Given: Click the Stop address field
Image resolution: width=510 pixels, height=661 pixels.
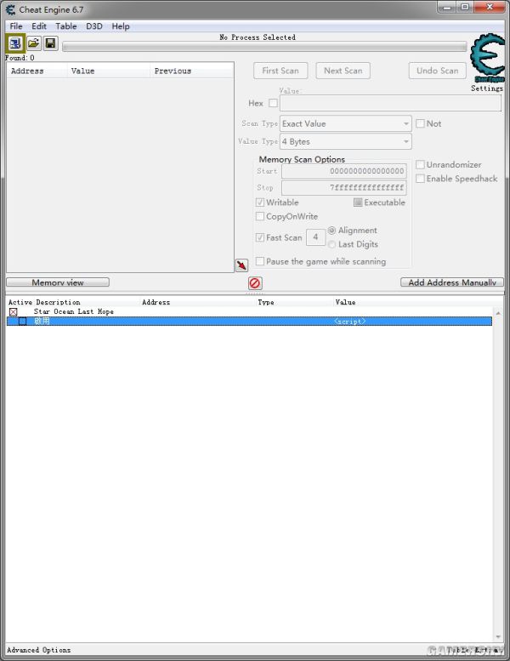Looking at the screenshot, I should [344, 187].
